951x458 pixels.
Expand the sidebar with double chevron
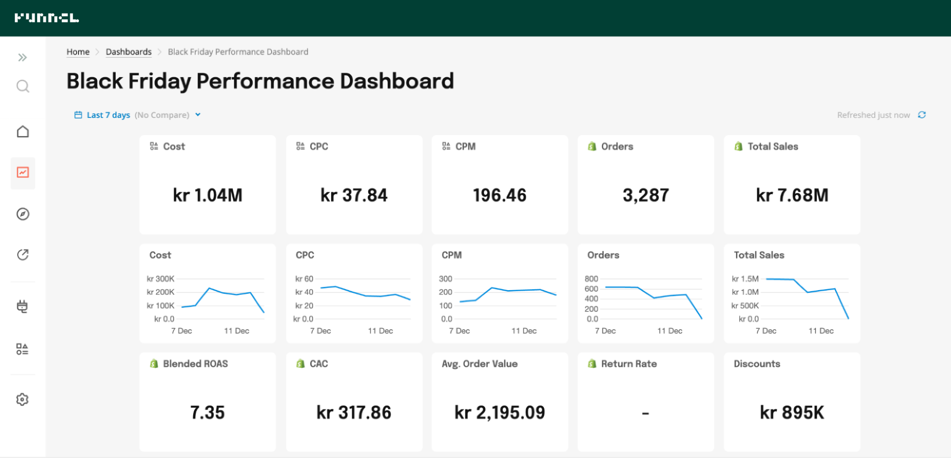(x=22, y=58)
